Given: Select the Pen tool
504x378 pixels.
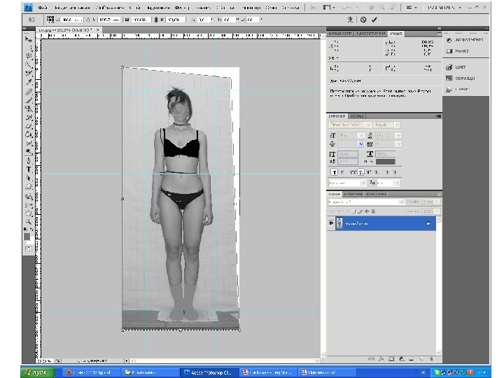Looking at the screenshot, I should point(29,161).
